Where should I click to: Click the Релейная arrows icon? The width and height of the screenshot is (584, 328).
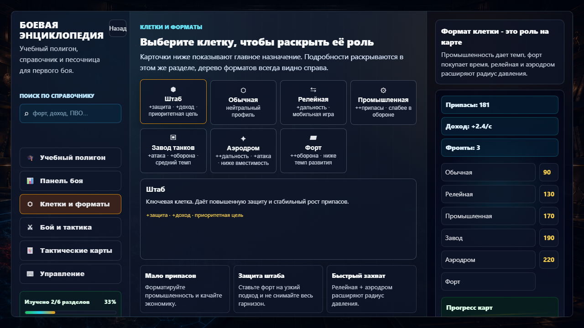click(x=313, y=90)
